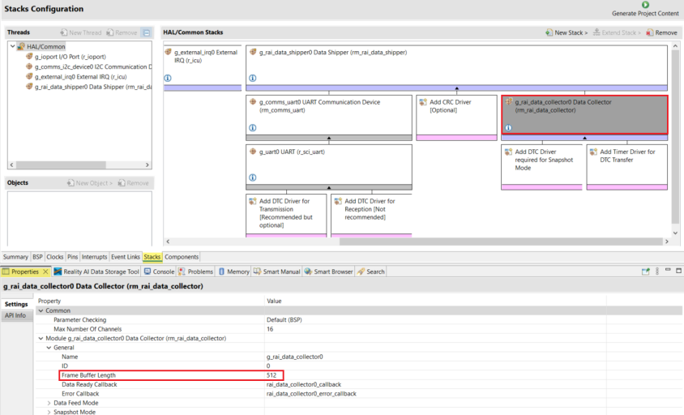Open the Extend Stack menu
The width and height of the screenshot is (684, 415).
[x=617, y=32]
